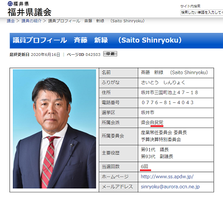This screenshot has width=223, height=208.
Task: Select the 産業常任委員会 委員長 text
Action: 164,133
